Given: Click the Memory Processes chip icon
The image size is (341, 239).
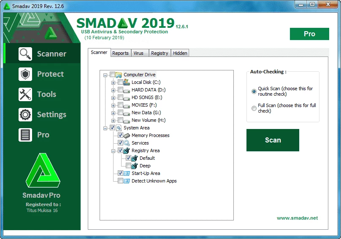Looking at the screenshot, I should [127, 135].
